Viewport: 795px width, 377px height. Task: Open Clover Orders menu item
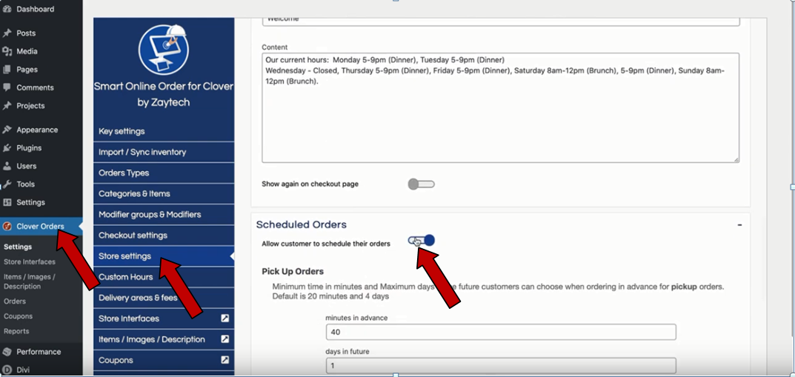click(x=41, y=227)
